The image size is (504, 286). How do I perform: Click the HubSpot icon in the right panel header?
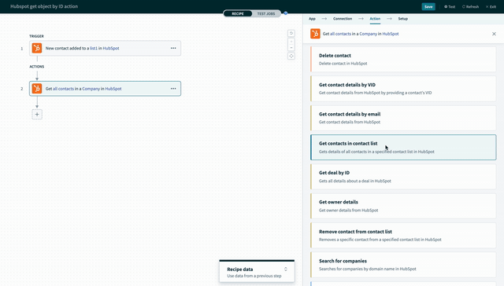click(x=315, y=34)
